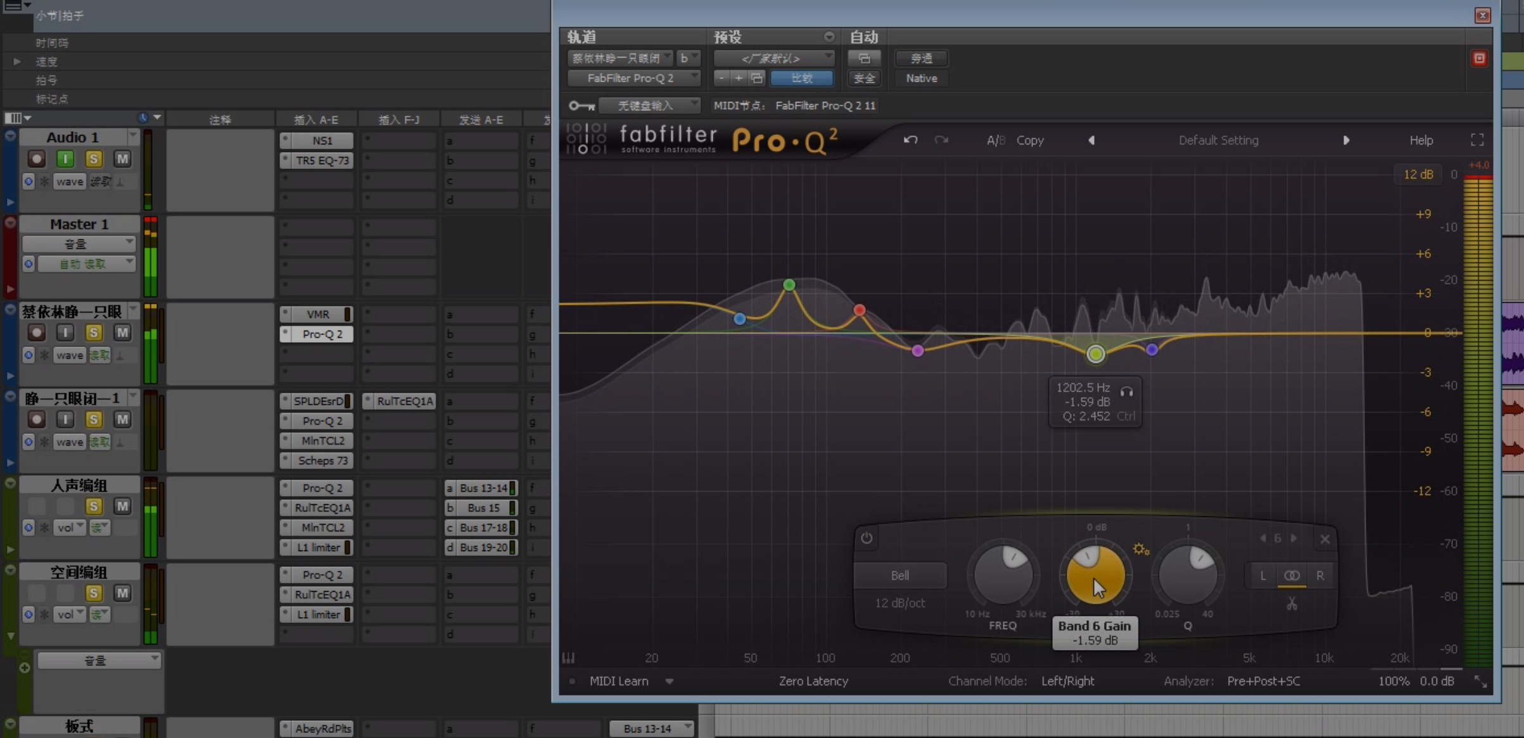Screen dimensions: 1524x738
Task: Open the 无键盘输入 keyboard input dropdown
Action: (x=649, y=105)
